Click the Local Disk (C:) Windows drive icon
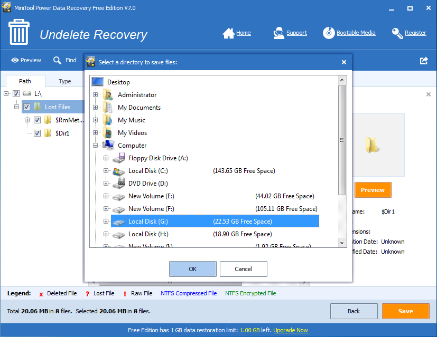 [119, 171]
